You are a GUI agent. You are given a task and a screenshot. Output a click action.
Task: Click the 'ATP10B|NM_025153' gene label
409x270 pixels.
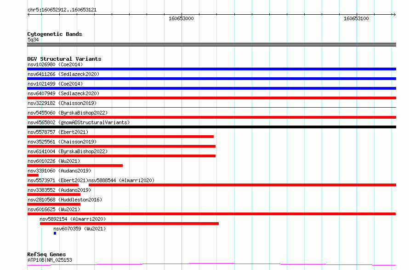(x=50, y=260)
